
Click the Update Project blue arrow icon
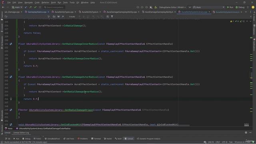pyautogui.click(x=26, y=7)
